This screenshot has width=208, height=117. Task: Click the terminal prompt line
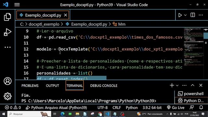(89, 101)
